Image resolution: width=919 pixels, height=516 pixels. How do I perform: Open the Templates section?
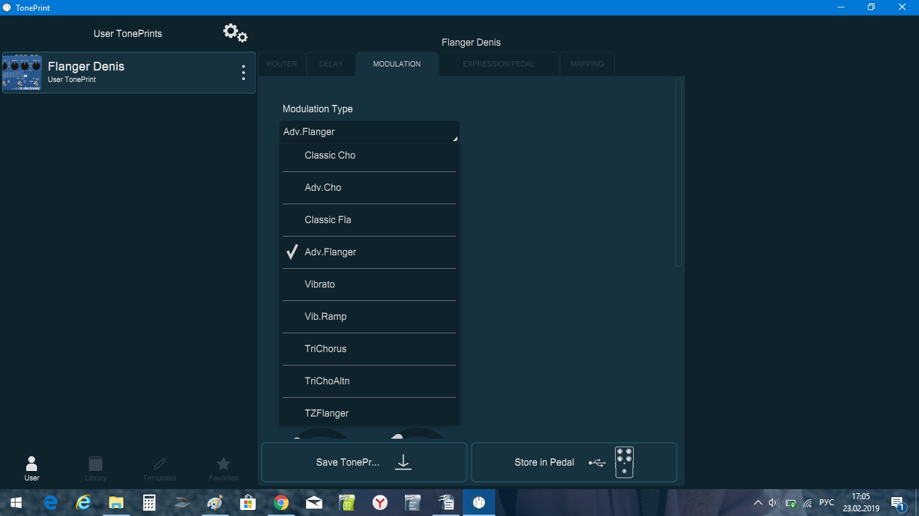(x=159, y=468)
